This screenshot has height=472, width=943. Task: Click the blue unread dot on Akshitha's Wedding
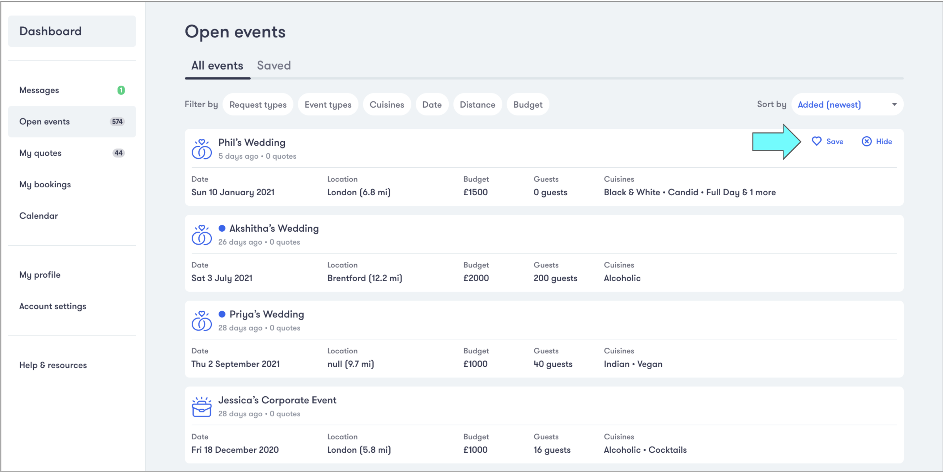click(222, 228)
